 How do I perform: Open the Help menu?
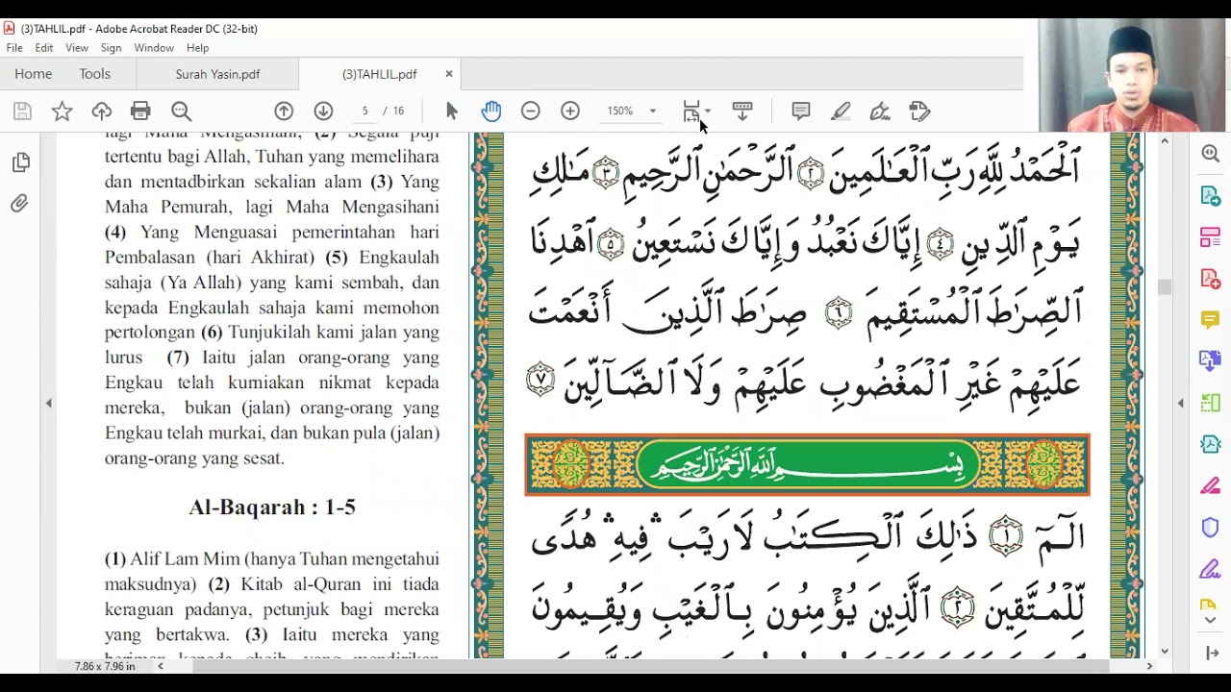(x=197, y=48)
